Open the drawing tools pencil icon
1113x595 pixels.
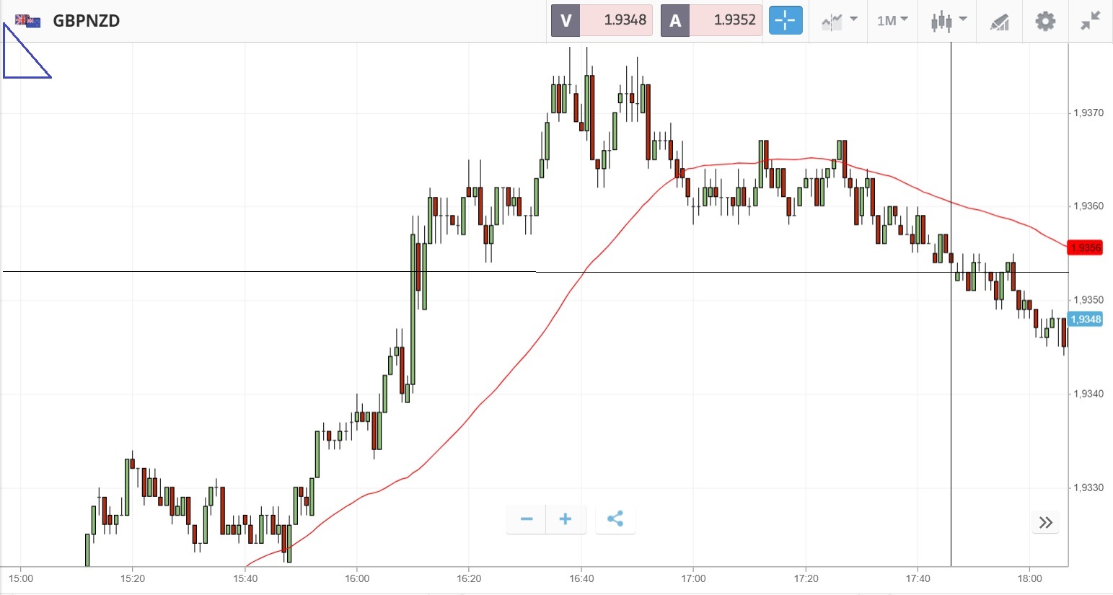[999, 22]
